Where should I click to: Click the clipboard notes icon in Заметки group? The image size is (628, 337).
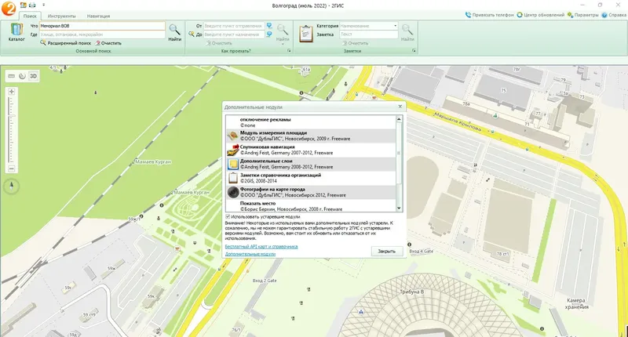pos(305,34)
